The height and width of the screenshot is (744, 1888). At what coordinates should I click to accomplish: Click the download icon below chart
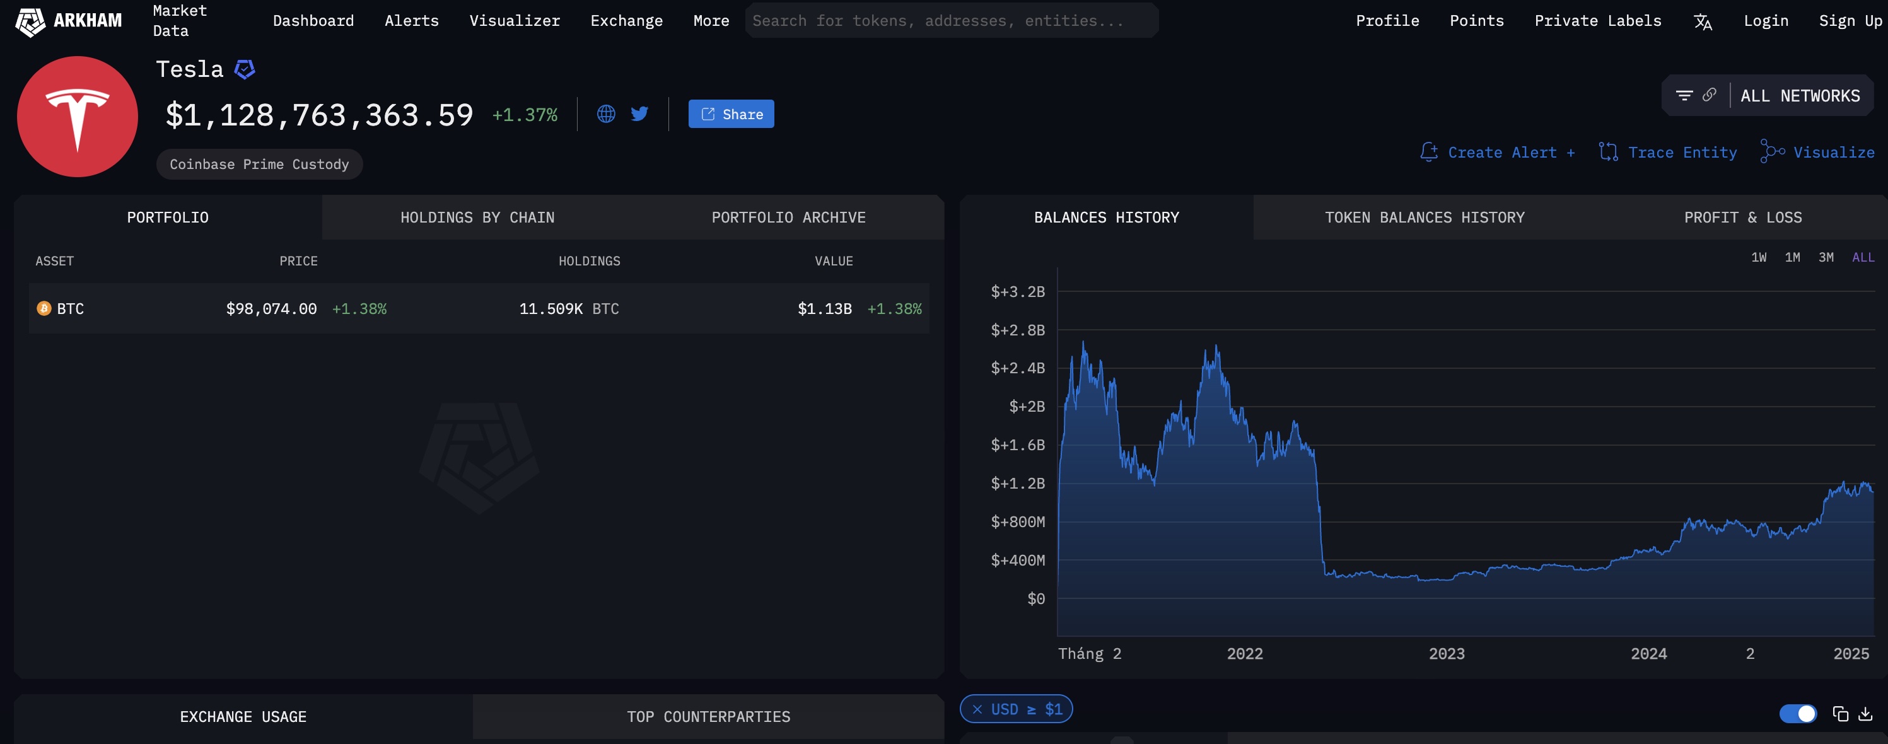(x=1865, y=713)
